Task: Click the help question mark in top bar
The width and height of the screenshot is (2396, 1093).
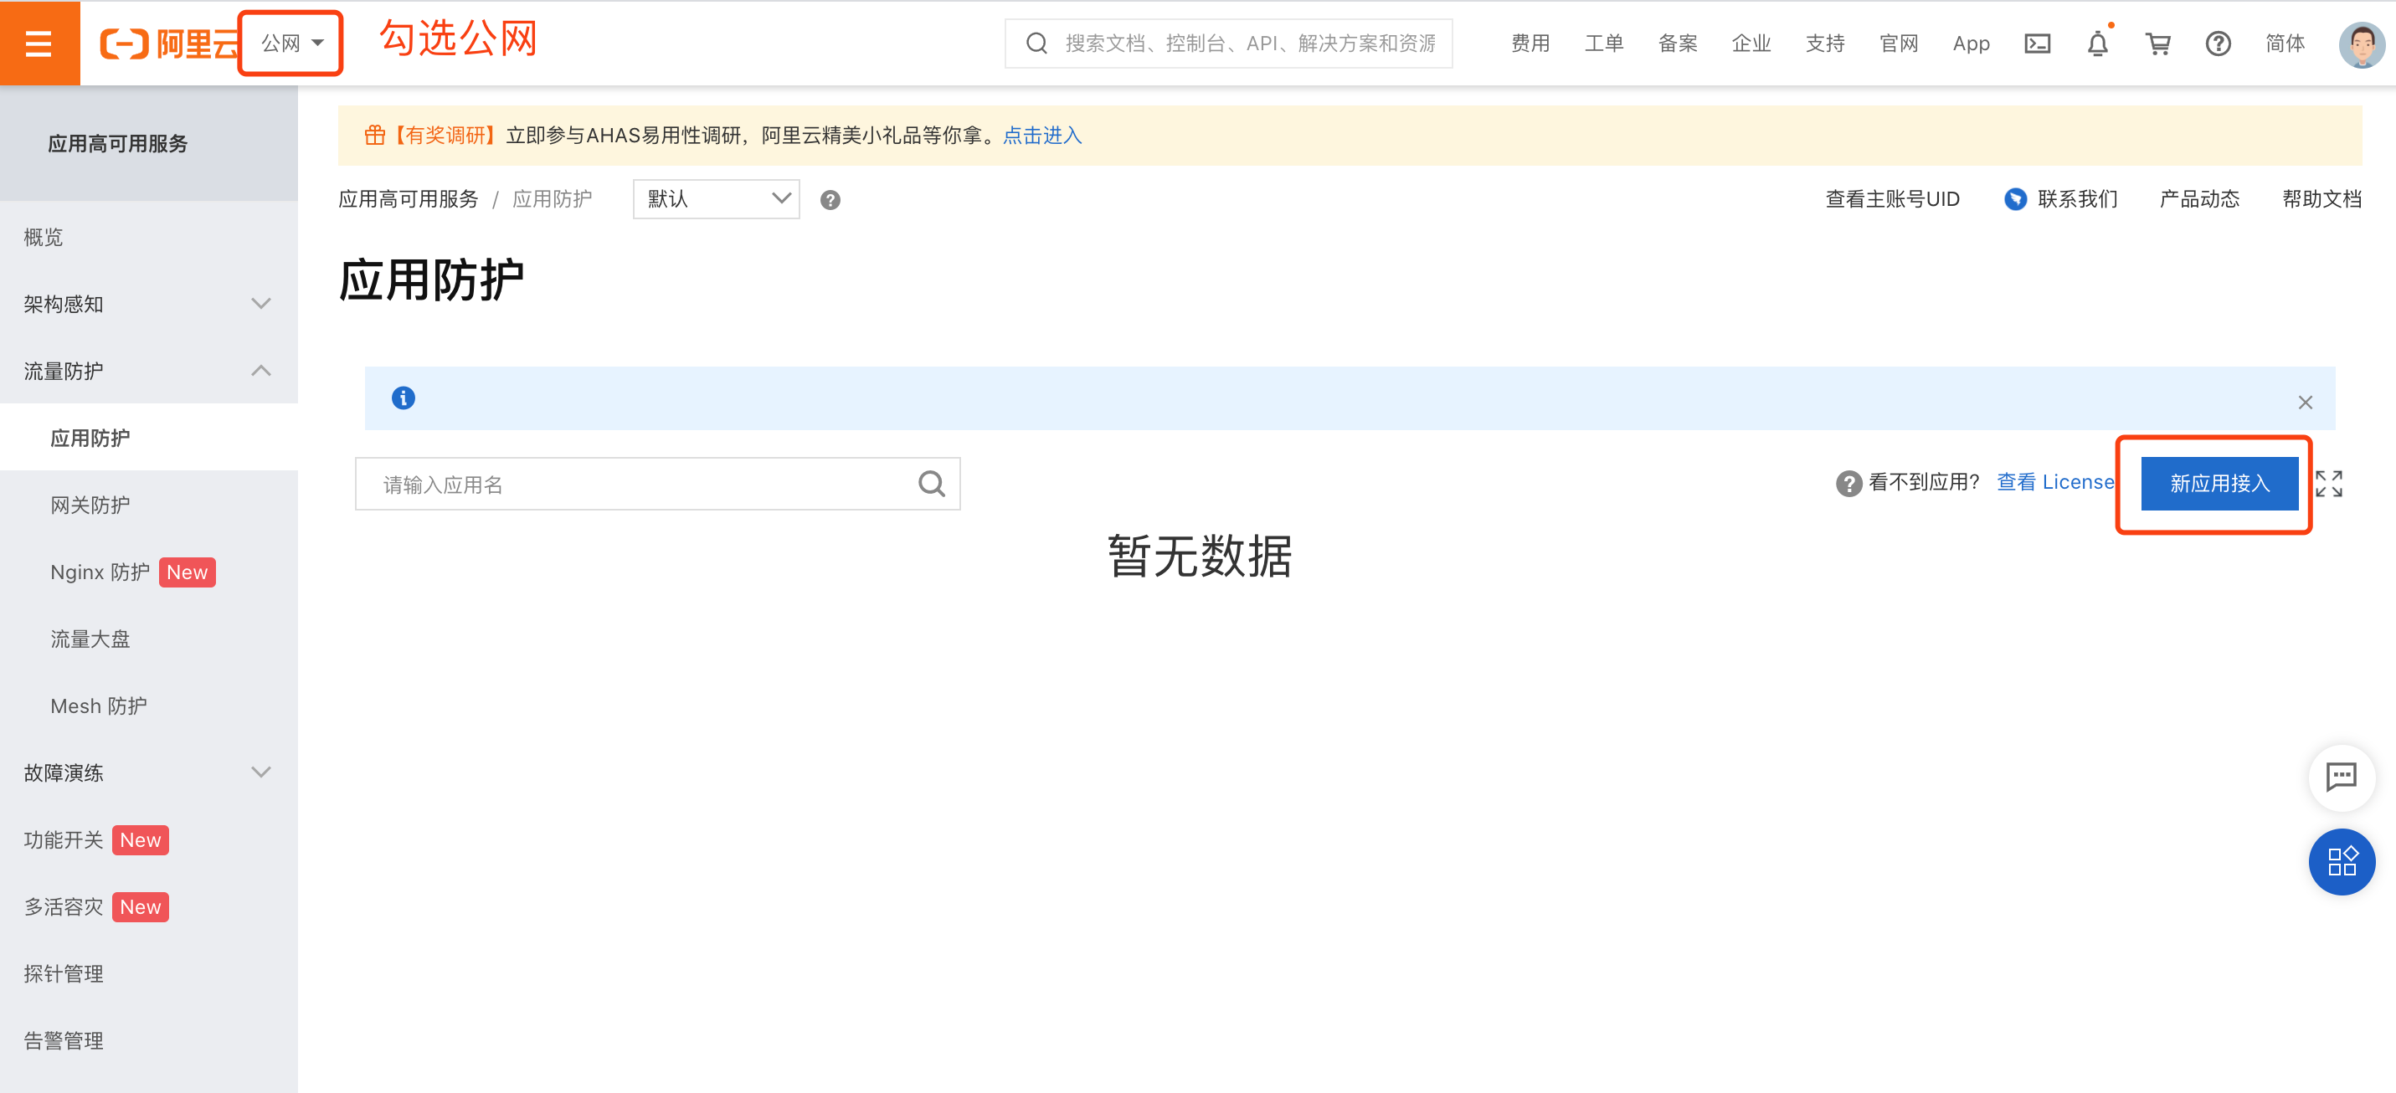Action: click(x=2219, y=44)
